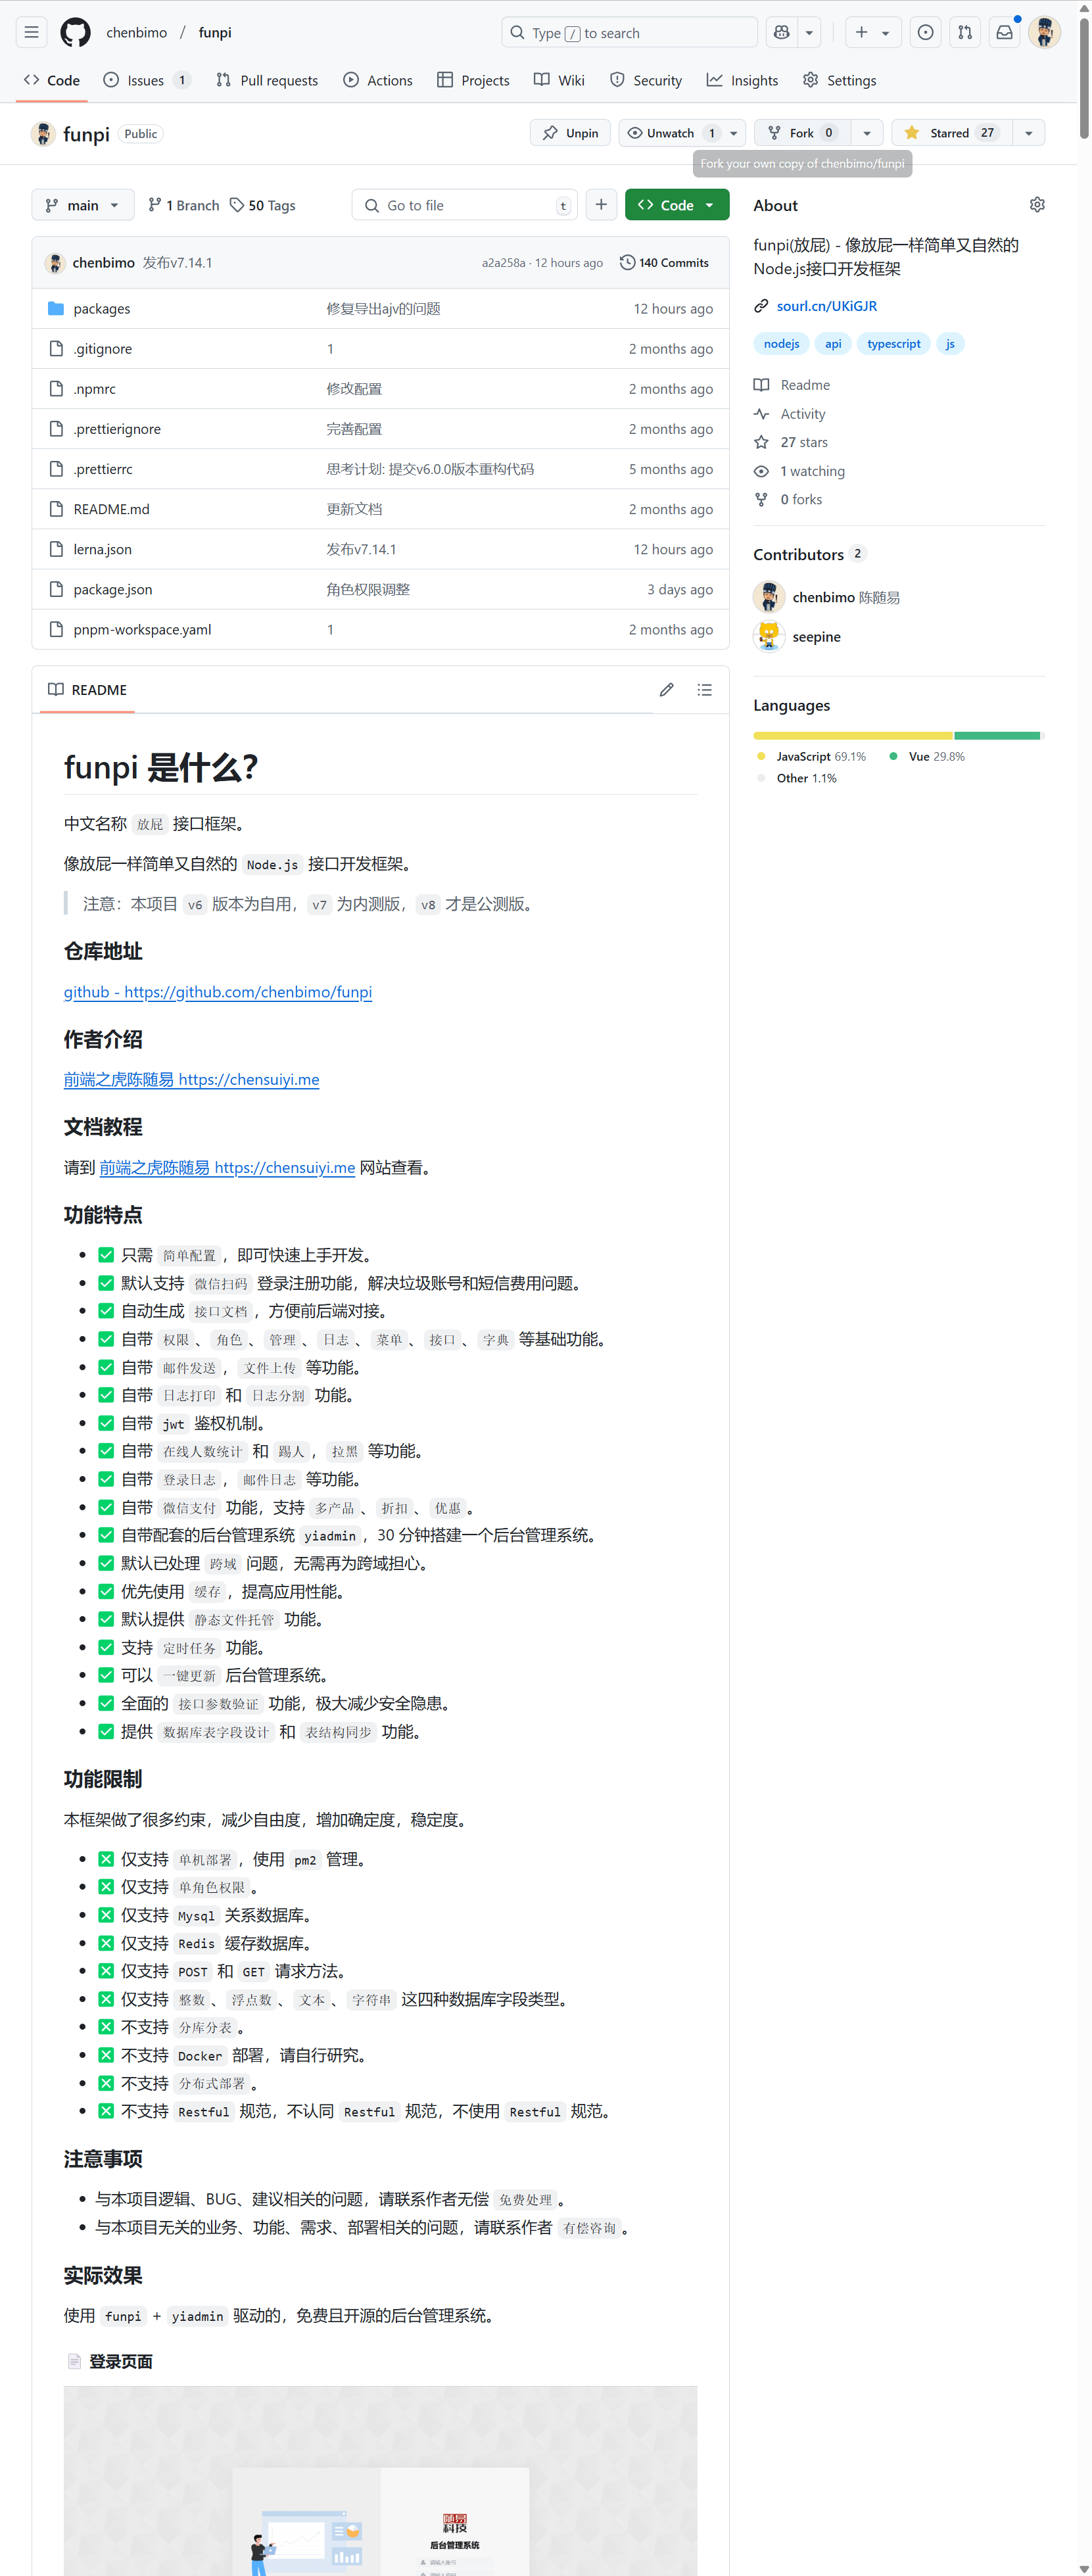Image resolution: width=1092 pixels, height=2576 pixels.
Task: Open the create new plus dropdown
Action: [873, 33]
